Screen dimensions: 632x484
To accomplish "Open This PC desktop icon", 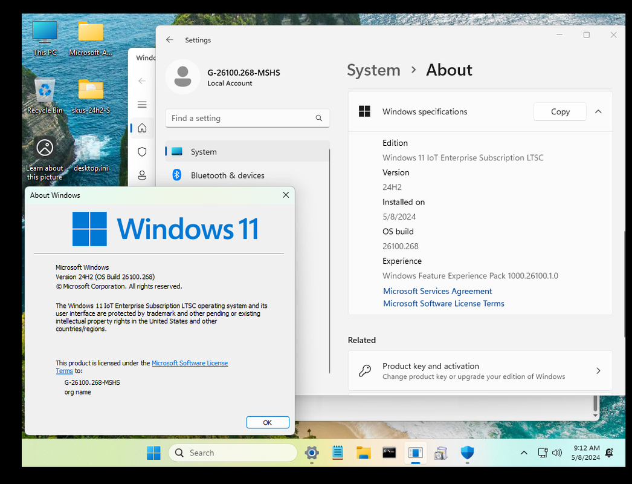I will (45, 38).
